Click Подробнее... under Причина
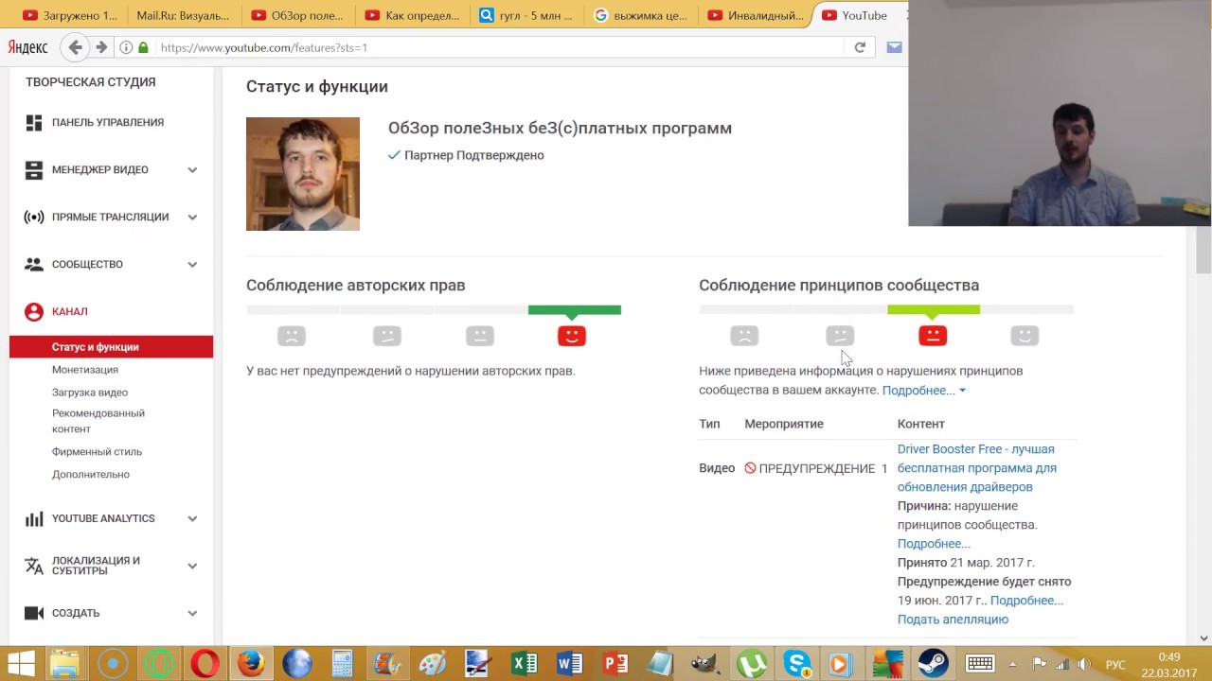This screenshot has width=1212, height=681. (x=934, y=544)
